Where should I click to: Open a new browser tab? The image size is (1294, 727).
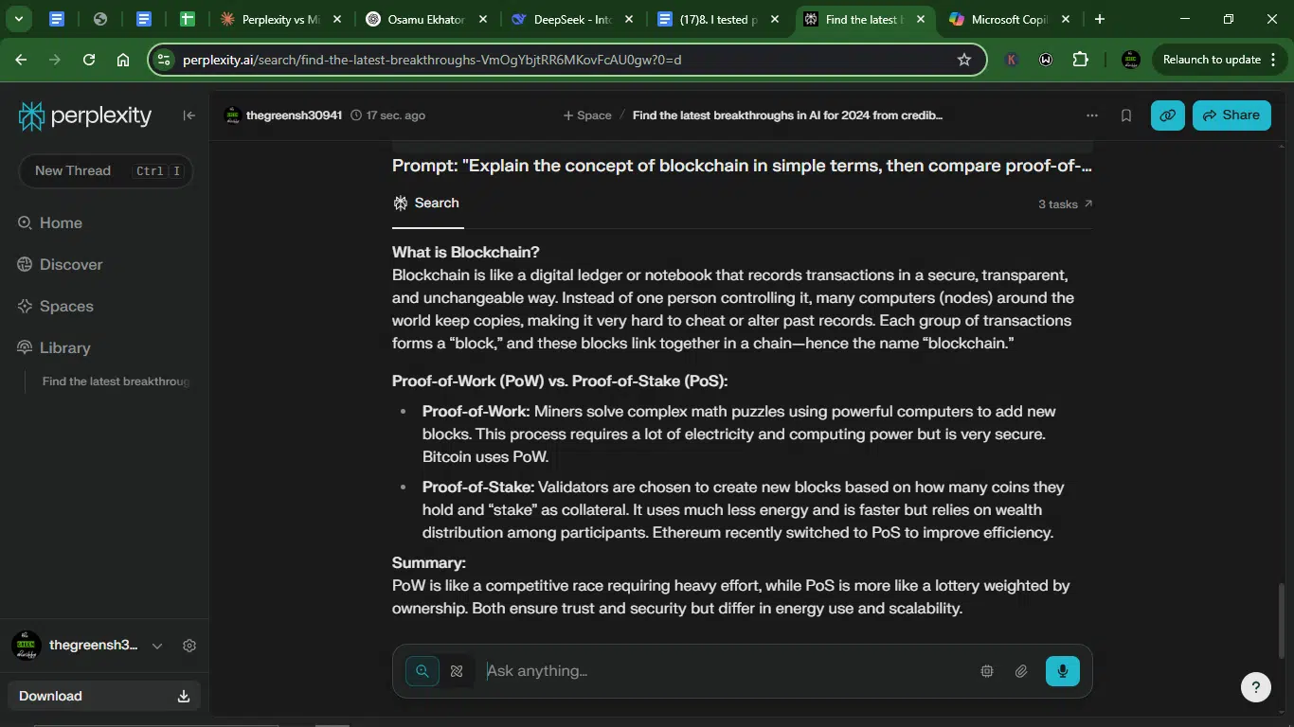1100,19
